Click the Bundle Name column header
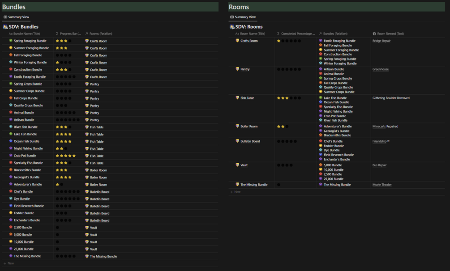 24,34
